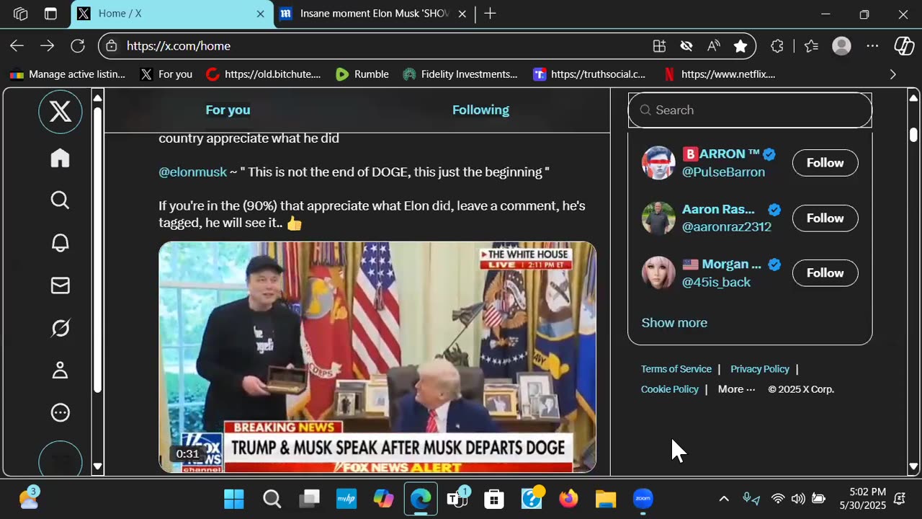Open the Apps grid icon in address bar

659,46
